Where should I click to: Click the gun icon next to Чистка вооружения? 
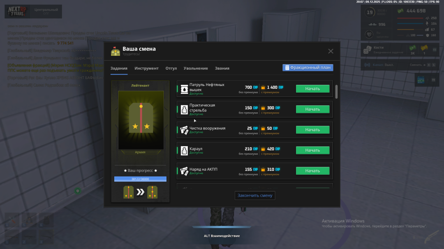click(x=184, y=130)
